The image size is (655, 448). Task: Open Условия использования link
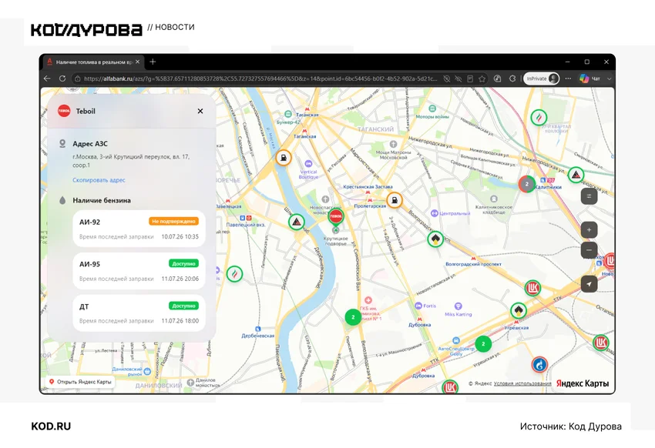pos(522,383)
